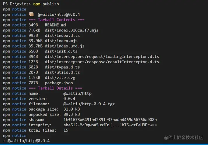Click dist/vite.svg file entry

click(60, 78)
